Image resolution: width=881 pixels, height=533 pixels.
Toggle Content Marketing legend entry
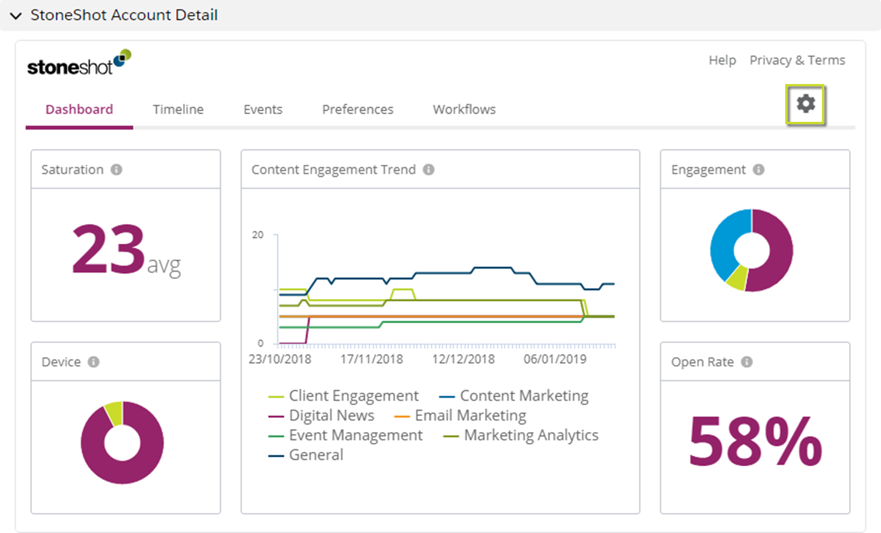click(x=513, y=396)
